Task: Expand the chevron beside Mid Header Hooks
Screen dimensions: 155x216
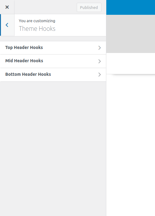Action: [100, 61]
